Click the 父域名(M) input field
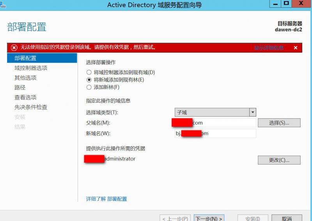312x221 pixels. click(x=215, y=123)
